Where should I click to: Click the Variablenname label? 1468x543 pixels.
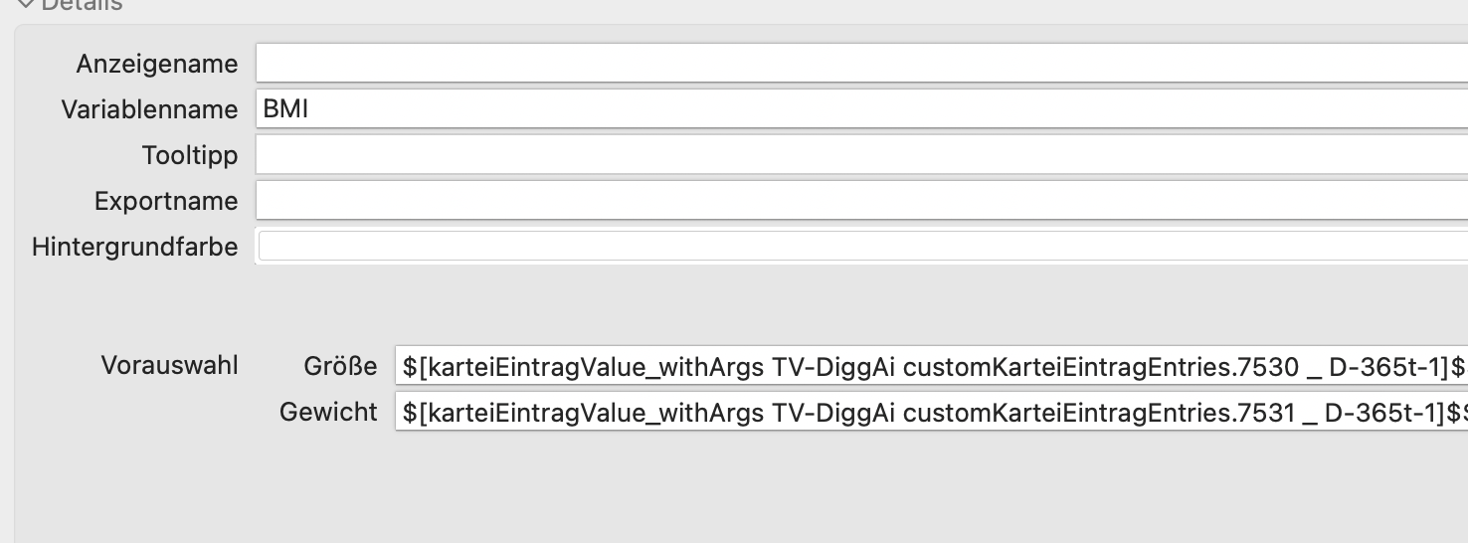click(149, 109)
